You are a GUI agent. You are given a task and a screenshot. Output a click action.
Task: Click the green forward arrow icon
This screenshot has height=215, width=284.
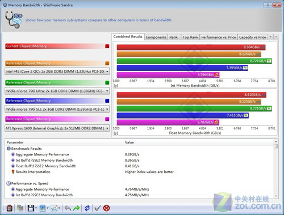pos(77,208)
